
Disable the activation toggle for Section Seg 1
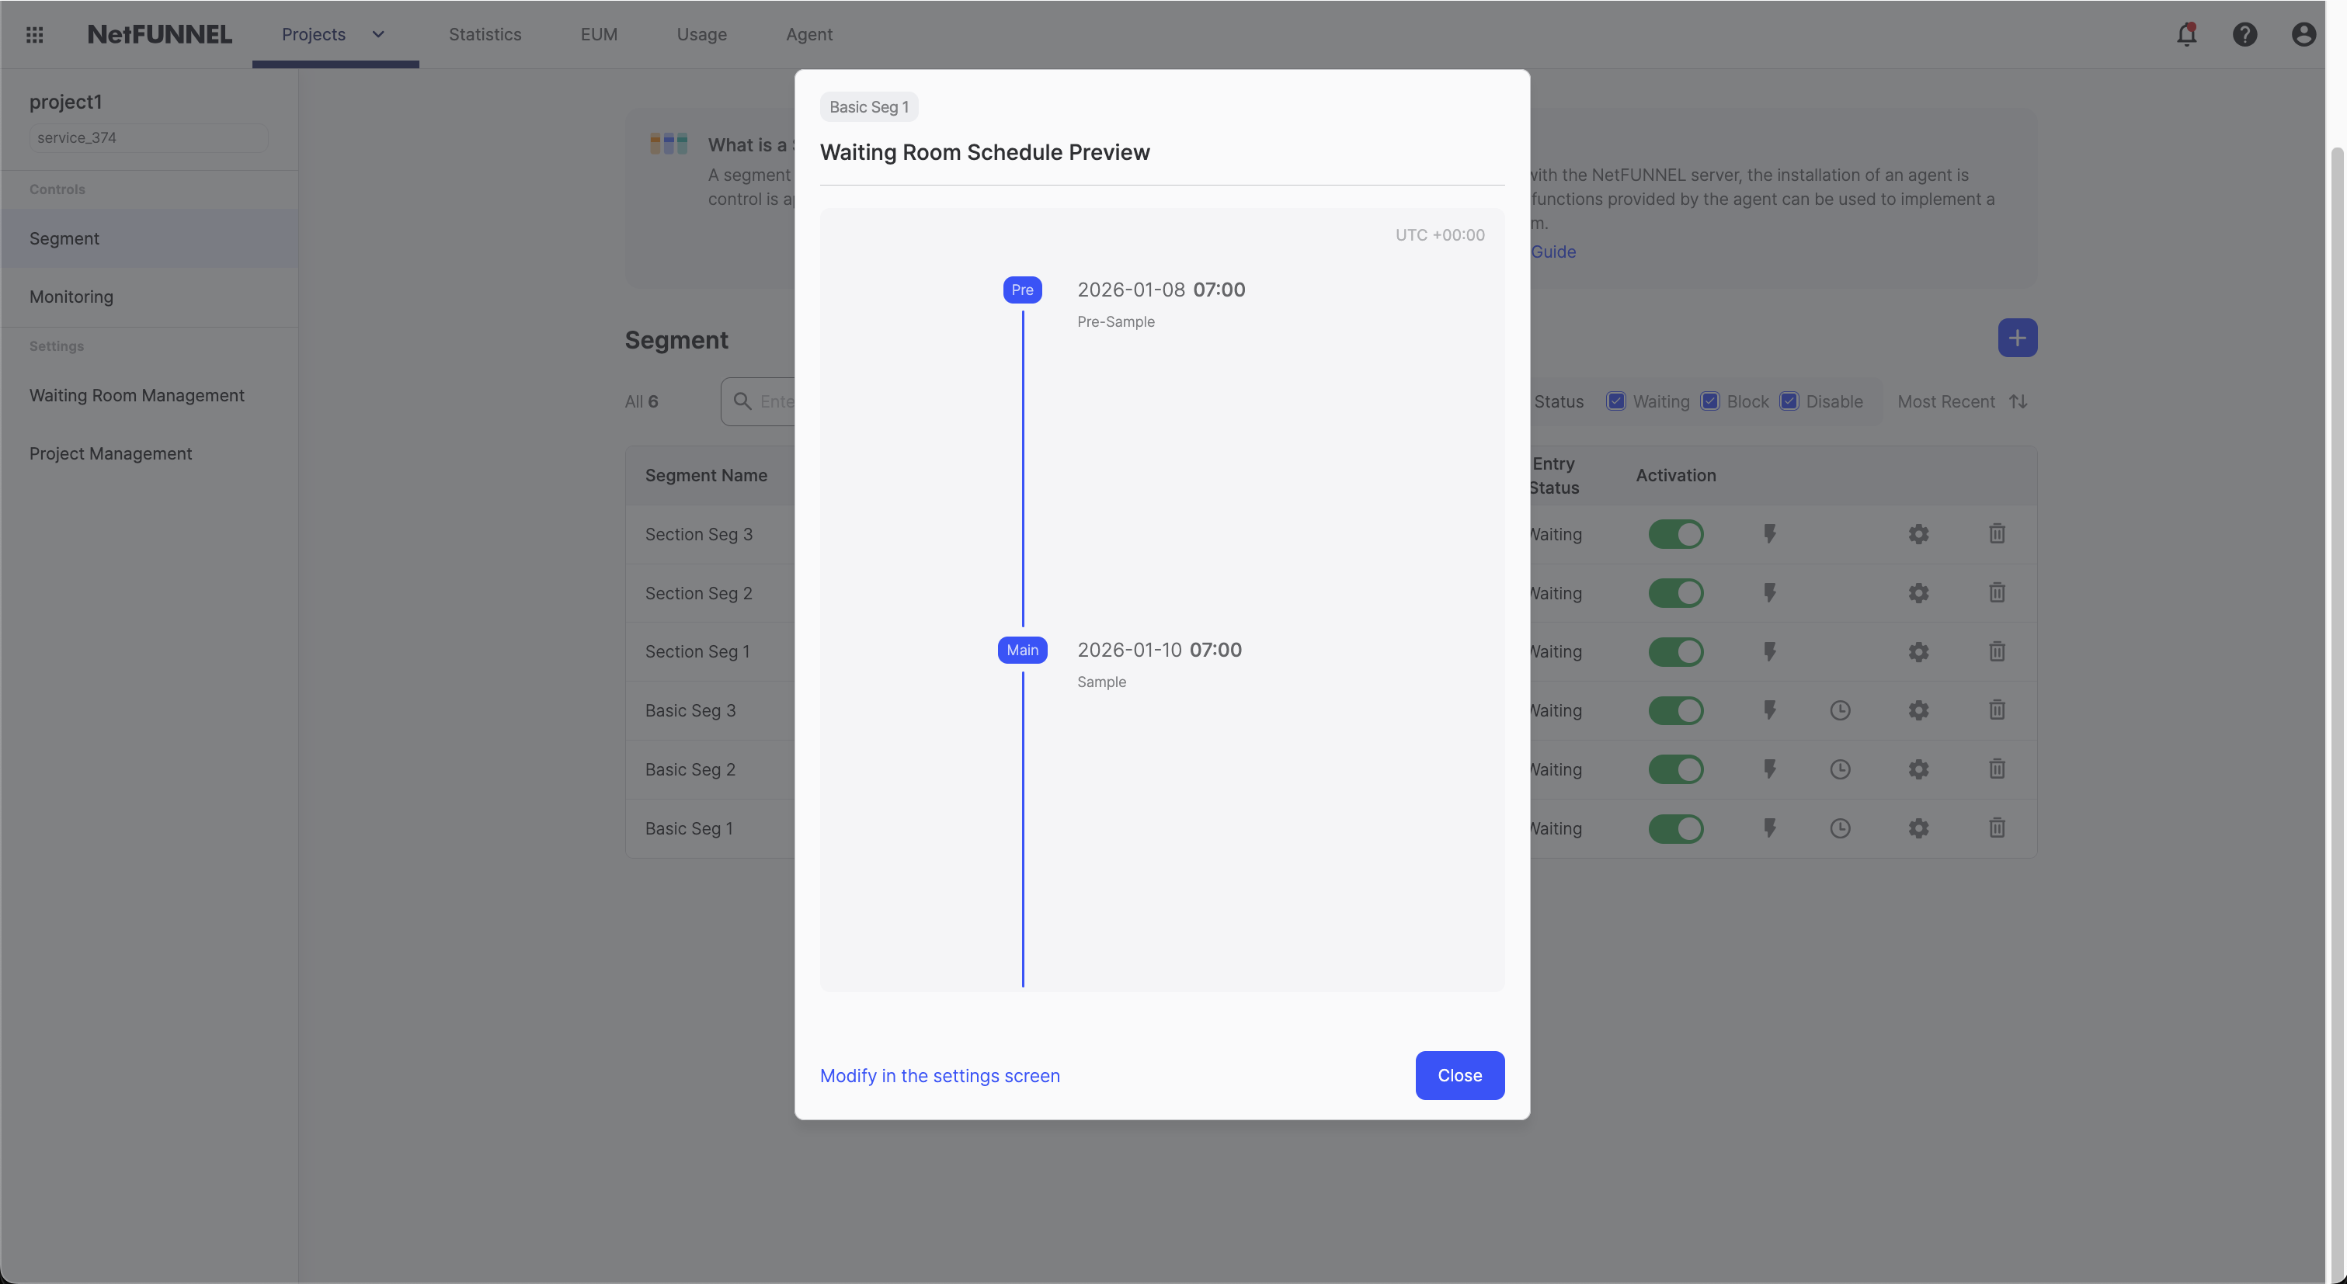1675,651
